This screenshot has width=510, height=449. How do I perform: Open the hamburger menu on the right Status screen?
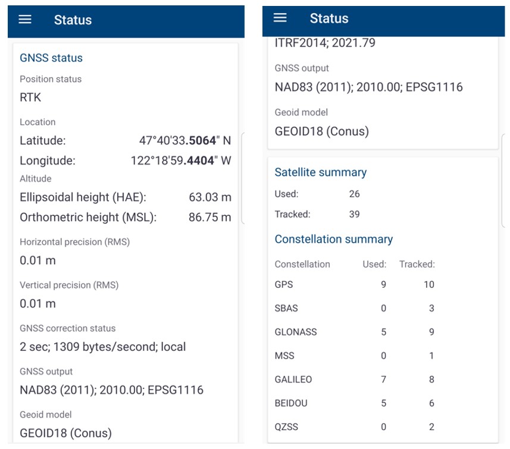[x=280, y=18]
